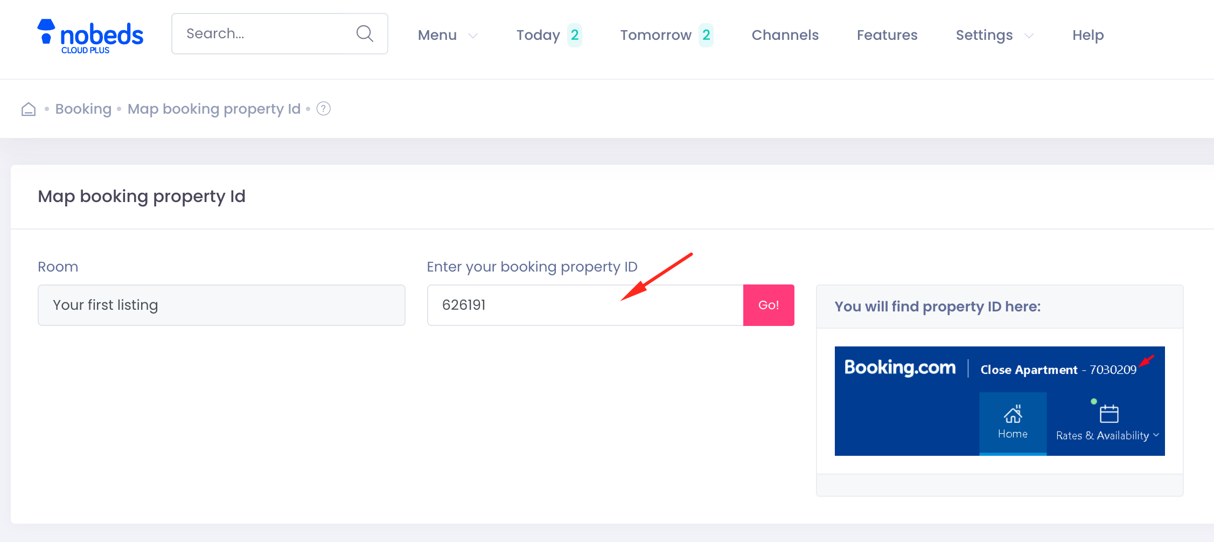The width and height of the screenshot is (1214, 542).
Task: Click the booking property ID input field
Action: [585, 305]
